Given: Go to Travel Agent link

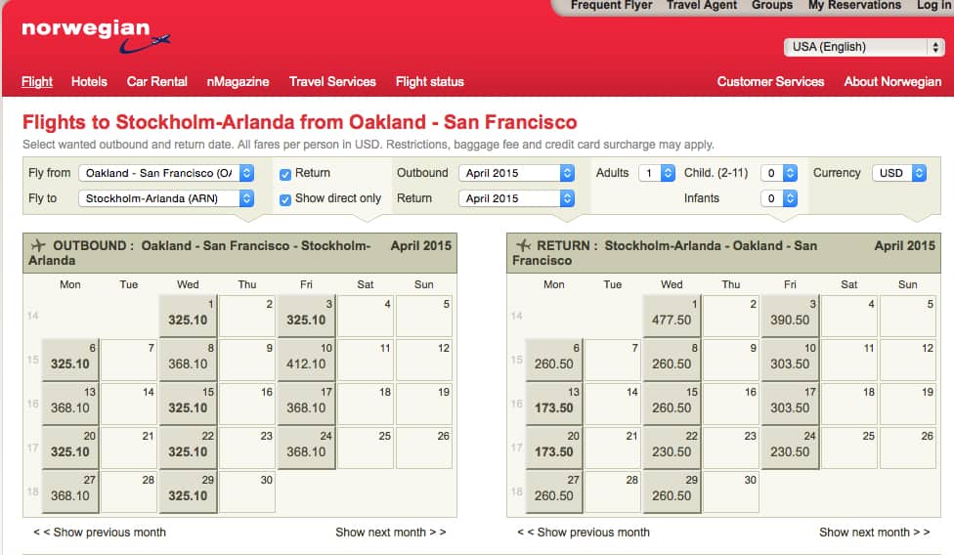Looking at the screenshot, I should pyautogui.click(x=702, y=6).
